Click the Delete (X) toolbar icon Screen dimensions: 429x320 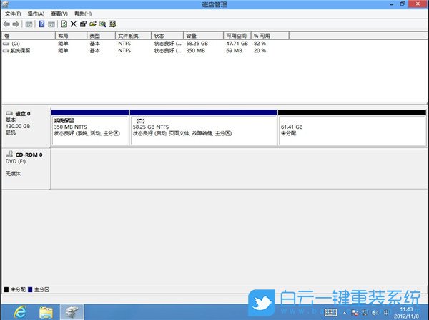tap(74, 24)
